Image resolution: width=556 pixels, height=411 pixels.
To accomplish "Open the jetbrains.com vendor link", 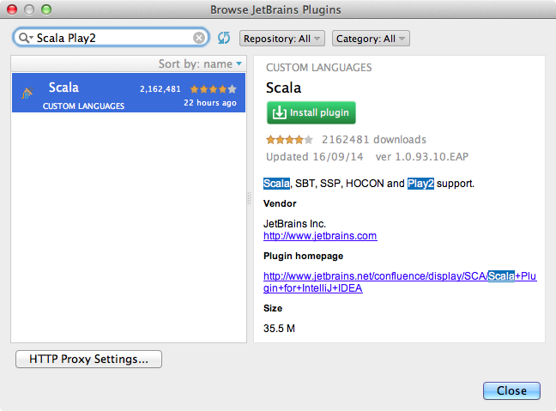I will (x=320, y=236).
